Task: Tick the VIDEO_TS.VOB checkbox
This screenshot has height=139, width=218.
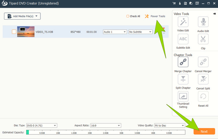Action: (14, 32)
